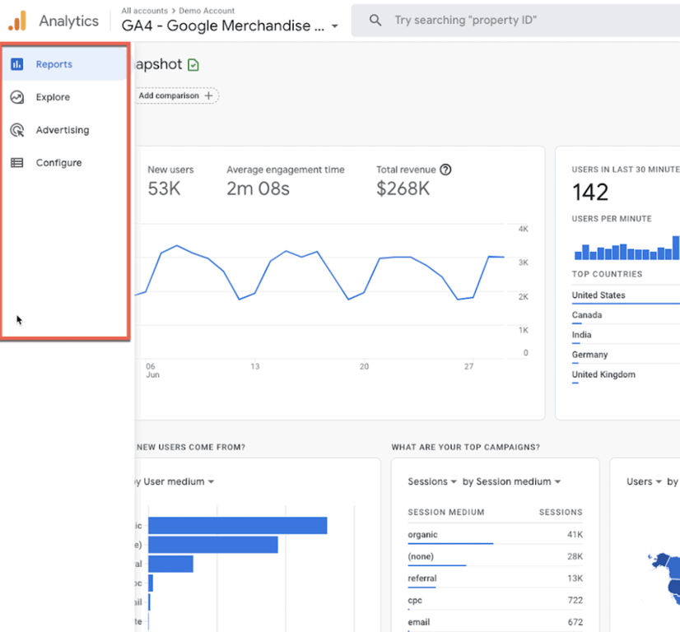Open the Reports section icon
This screenshot has height=632, width=680.
click(17, 64)
